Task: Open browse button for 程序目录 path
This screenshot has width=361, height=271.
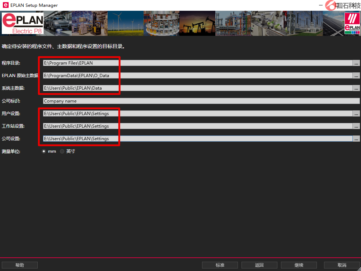Action: [x=356, y=63]
